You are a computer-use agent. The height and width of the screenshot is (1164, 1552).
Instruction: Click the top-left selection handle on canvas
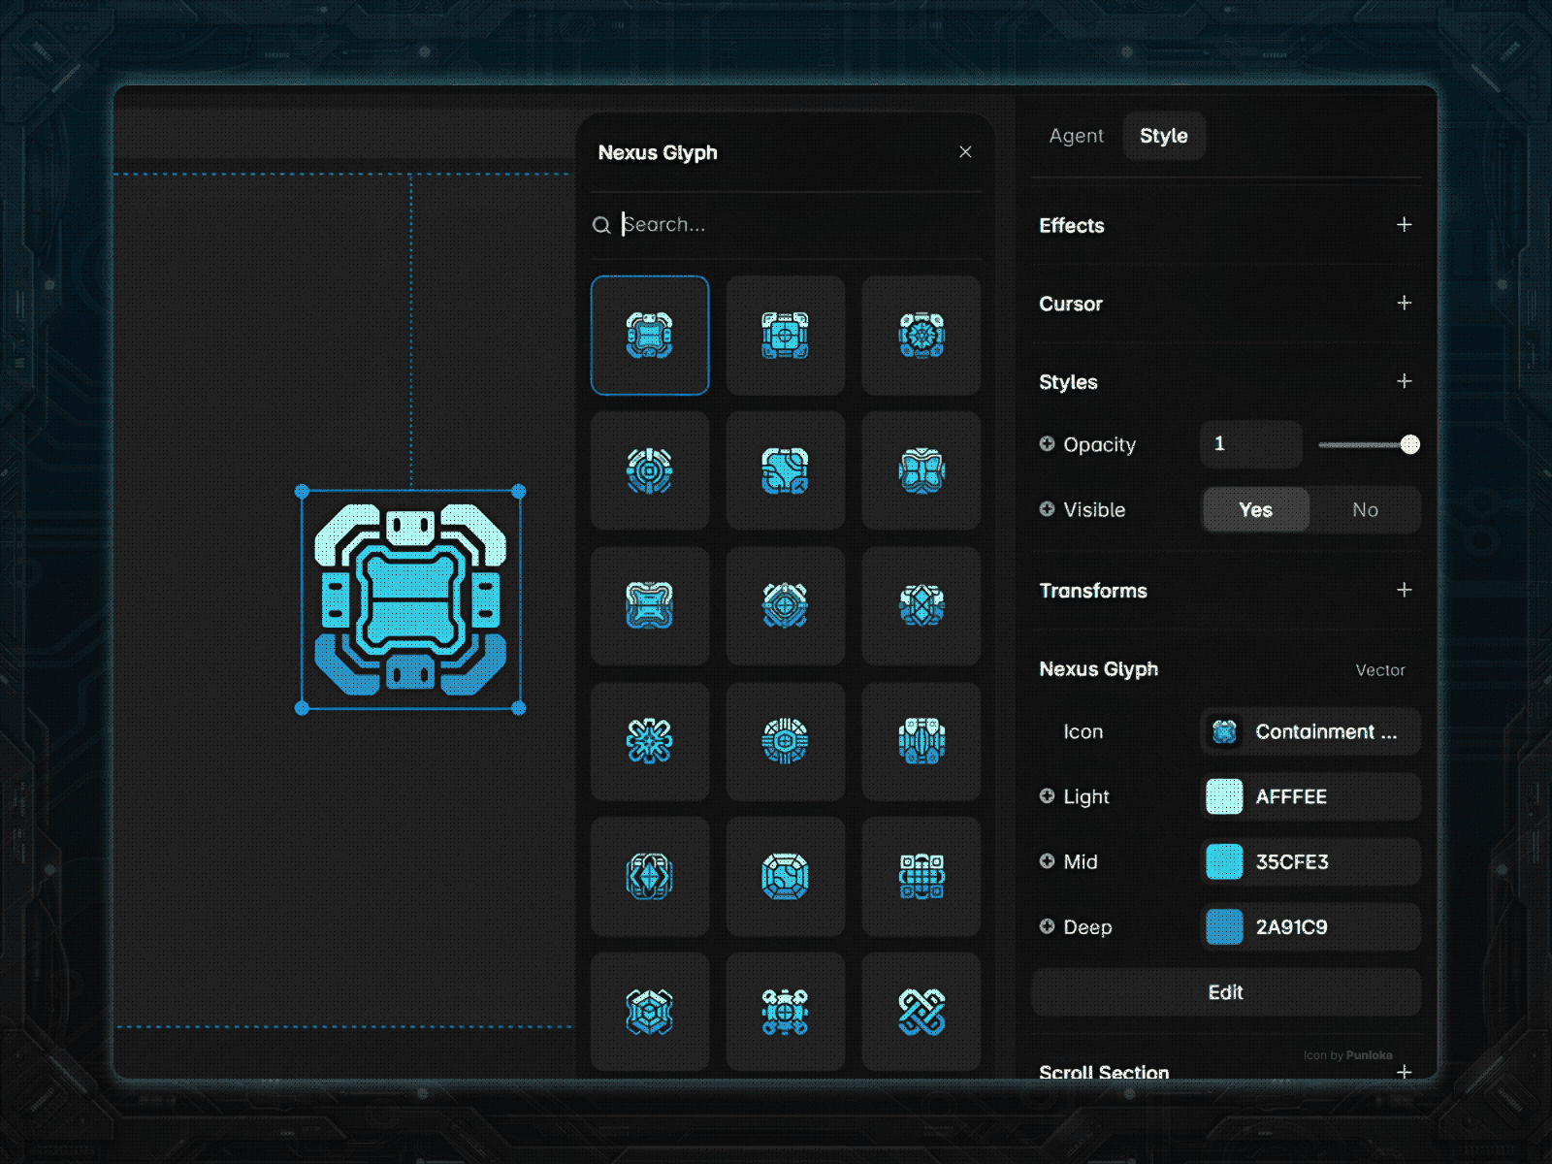[x=302, y=492]
